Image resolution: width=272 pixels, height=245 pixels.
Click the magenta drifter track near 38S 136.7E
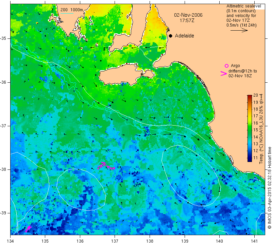pos(106,166)
